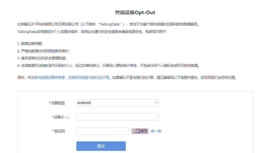
Task: Click the device ID help question-mark icon
Action: [68, 117]
